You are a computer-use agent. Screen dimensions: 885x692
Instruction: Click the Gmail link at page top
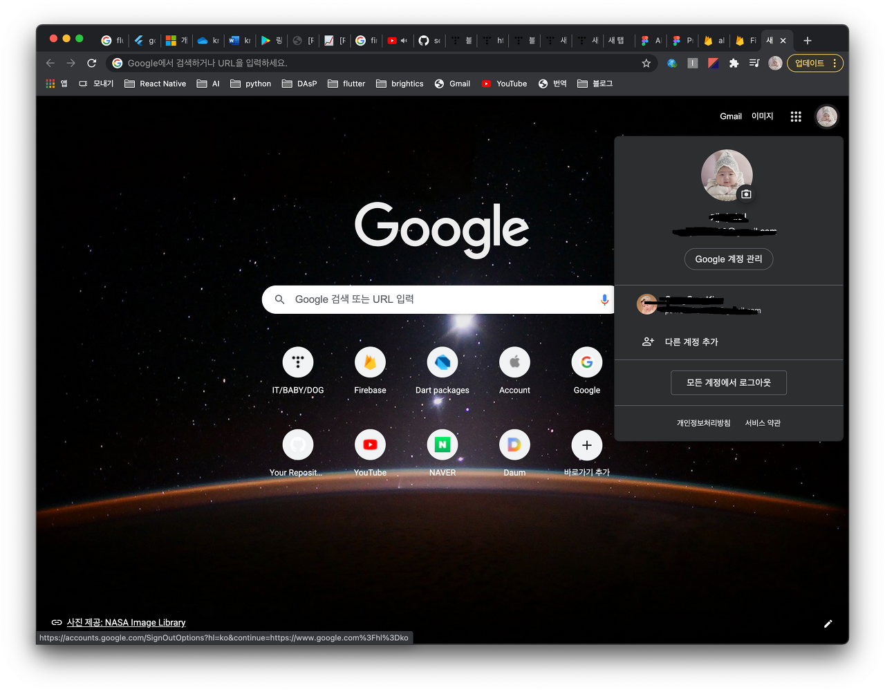(x=730, y=116)
